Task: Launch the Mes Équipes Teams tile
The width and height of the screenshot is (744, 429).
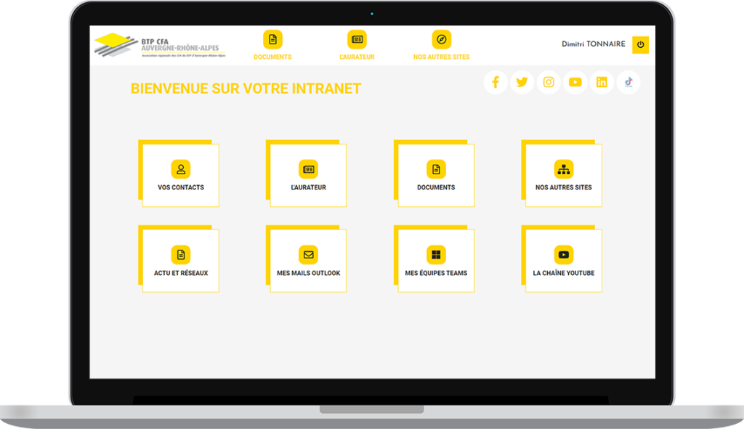Action: 436,261
